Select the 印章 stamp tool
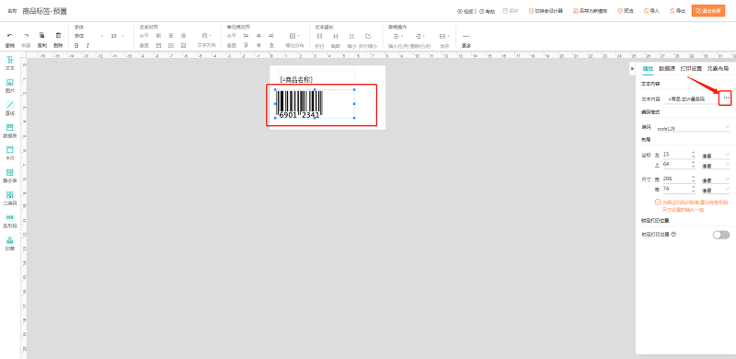Viewport: 736px width, 359px height. (x=9, y=243)
